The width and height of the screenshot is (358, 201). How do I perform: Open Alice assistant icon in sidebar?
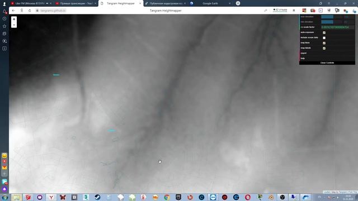pos(4,189)
